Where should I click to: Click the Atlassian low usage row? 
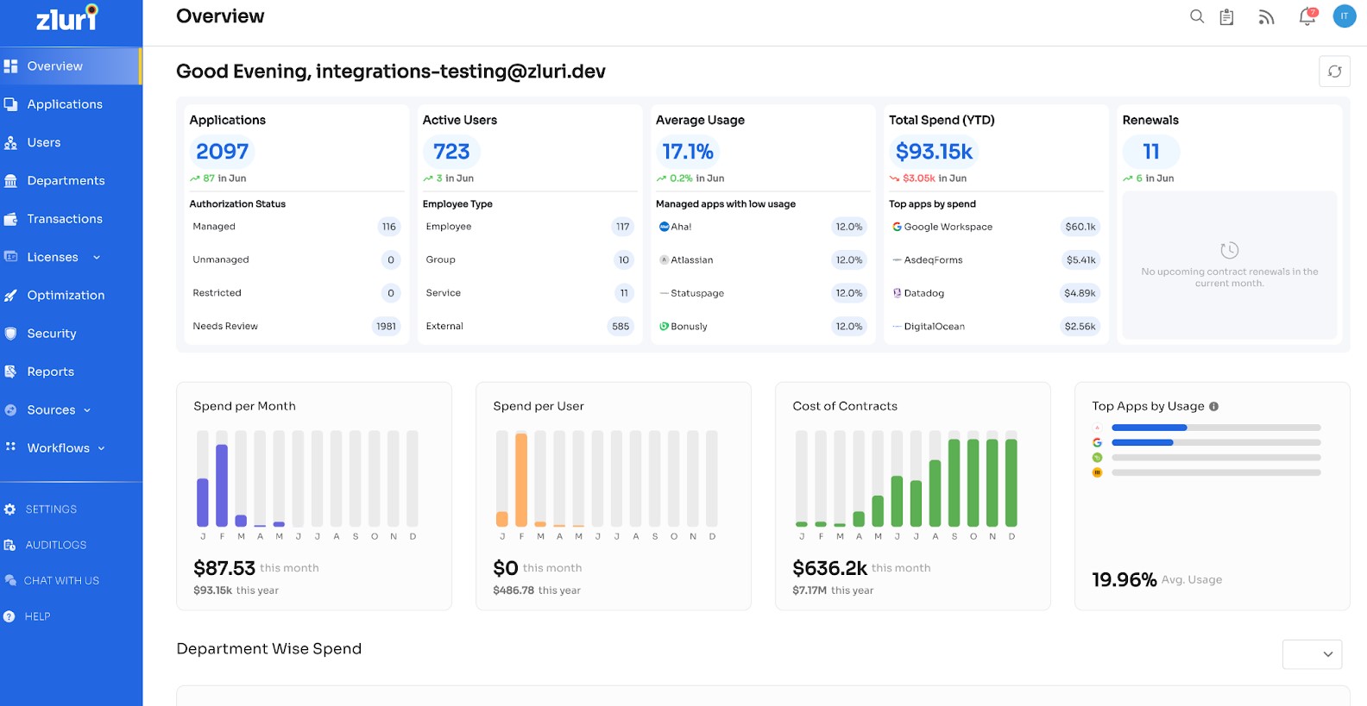(x=762, y=260)
